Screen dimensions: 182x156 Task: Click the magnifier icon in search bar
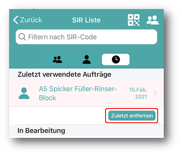point(22,37)
